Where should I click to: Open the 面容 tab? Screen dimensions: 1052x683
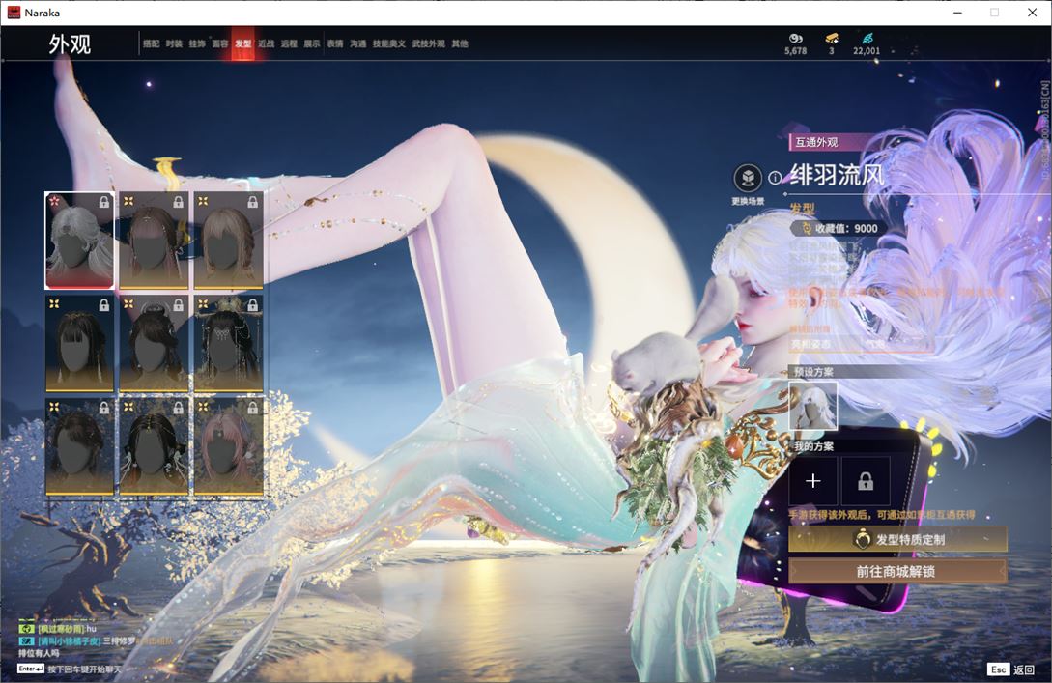click(220, 43)
